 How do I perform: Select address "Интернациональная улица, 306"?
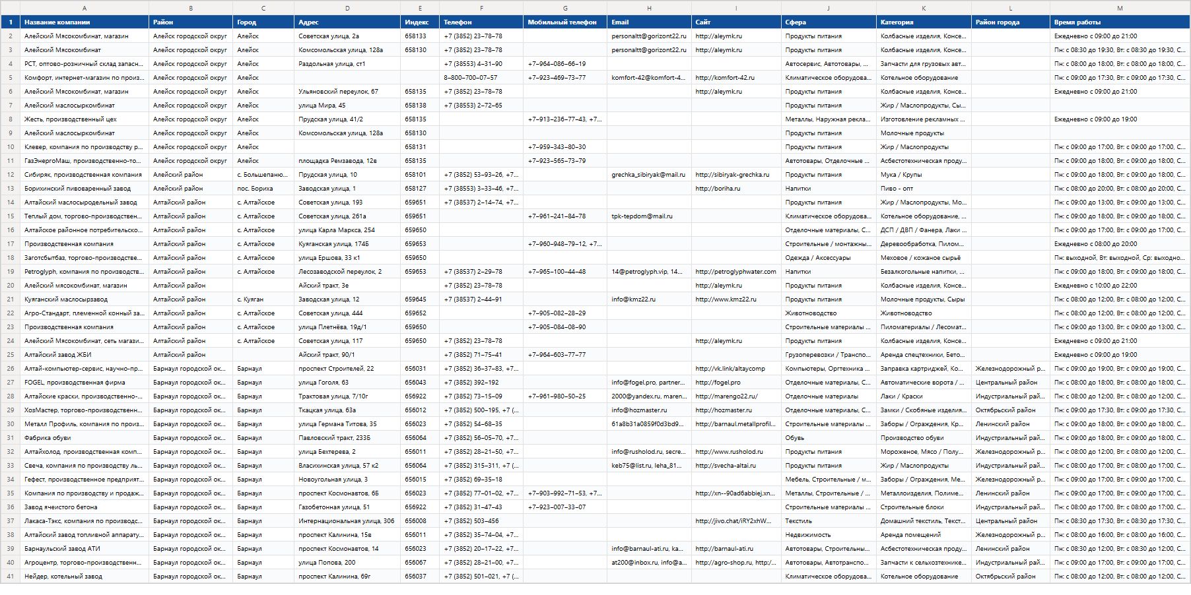[347, 521]
